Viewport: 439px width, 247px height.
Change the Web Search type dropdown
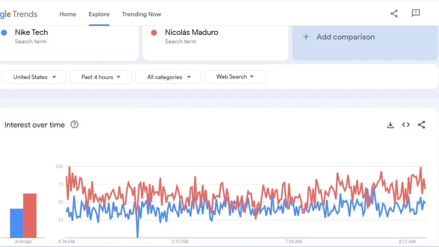coord(235,77)
